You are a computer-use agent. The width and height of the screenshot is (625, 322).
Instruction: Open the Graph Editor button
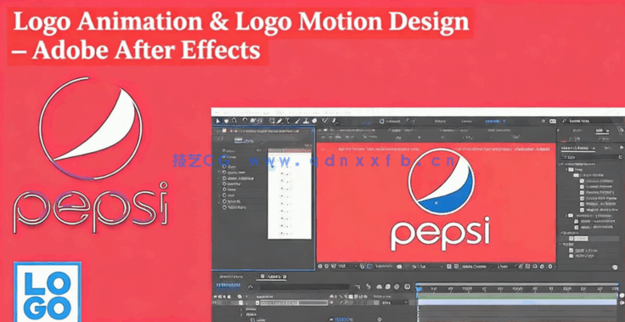(407, 287)
